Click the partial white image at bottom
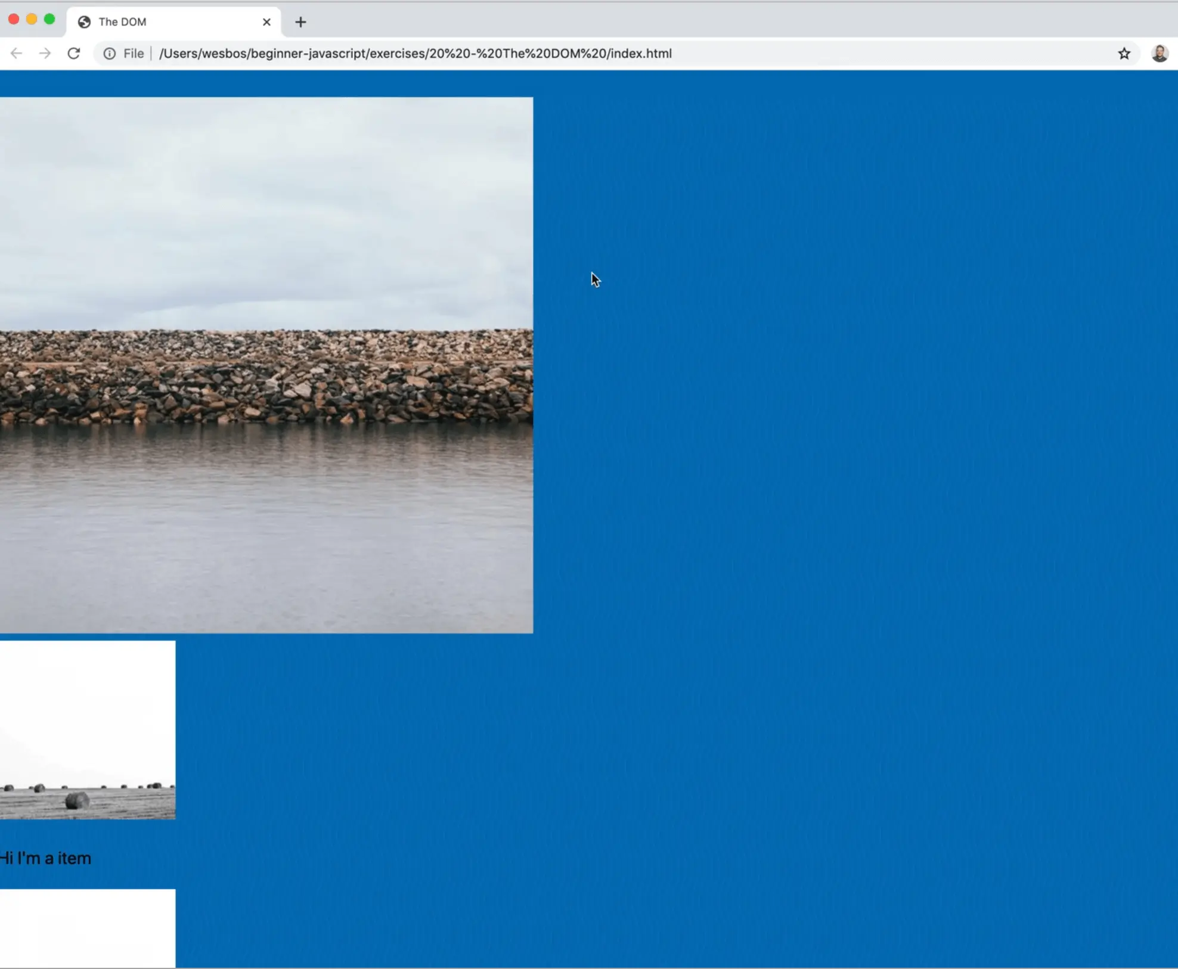The height and width of the screenshot is (969, 1178). click(87, 927)
